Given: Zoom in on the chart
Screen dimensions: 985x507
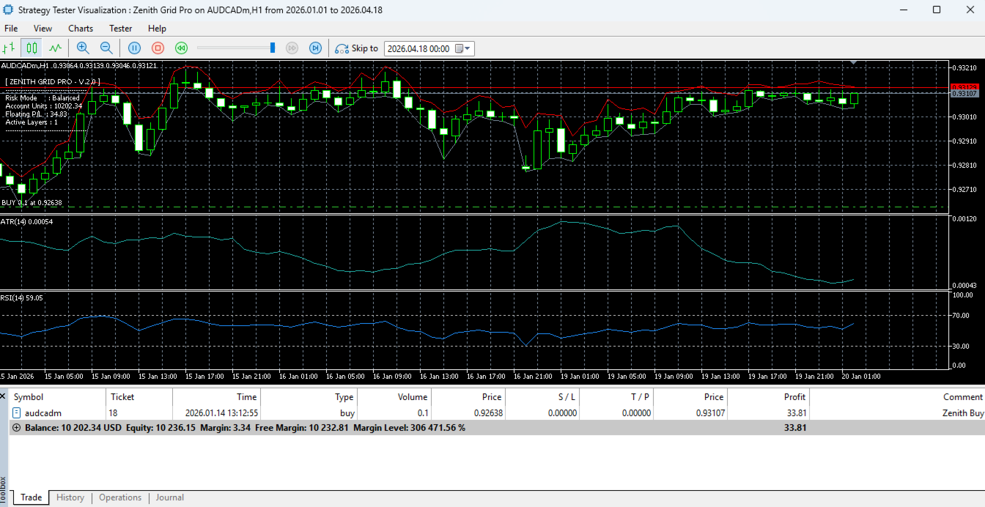Looking at the screenshot, I should (x=83, y=48).
